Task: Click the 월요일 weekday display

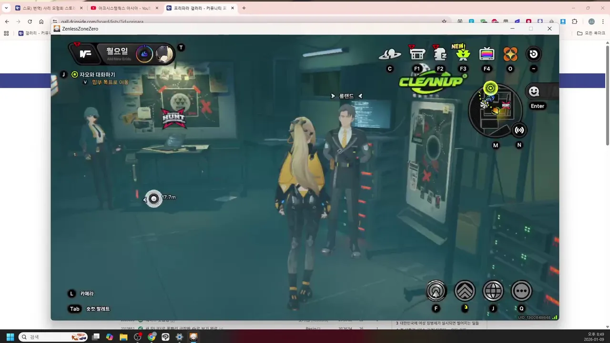Action: click(117, 51)
